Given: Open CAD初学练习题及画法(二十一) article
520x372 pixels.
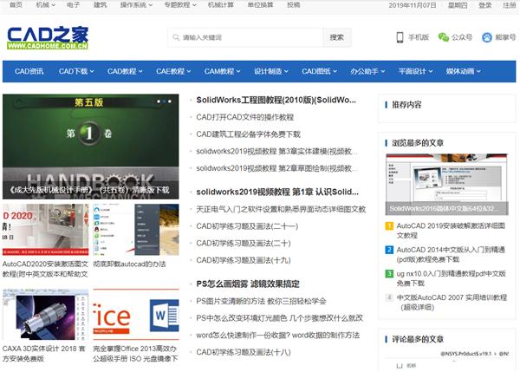Looking at the screenshot, I should tap(247, 226).
